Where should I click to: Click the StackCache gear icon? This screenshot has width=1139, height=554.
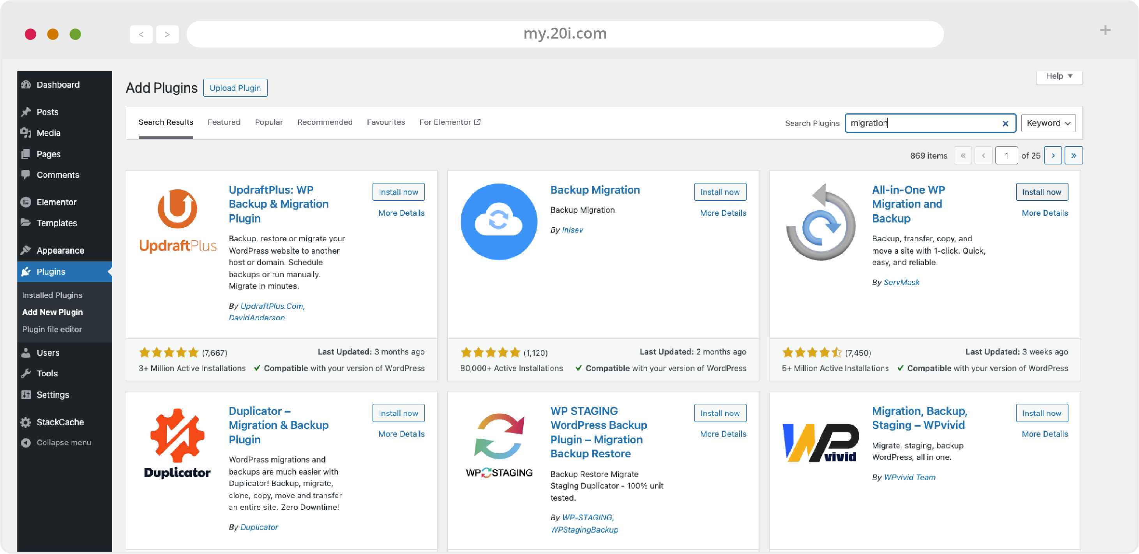pos(26,422)
